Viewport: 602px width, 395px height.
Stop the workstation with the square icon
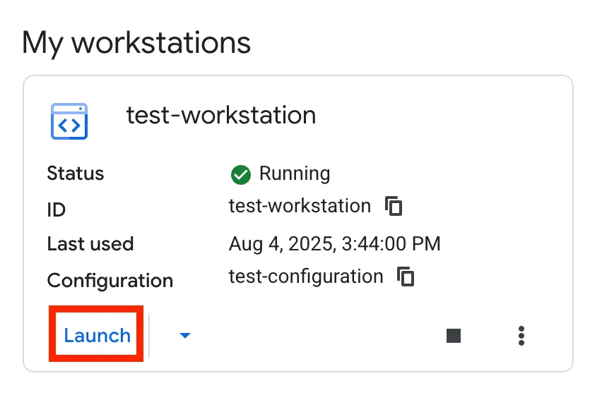tap(454, 336)
